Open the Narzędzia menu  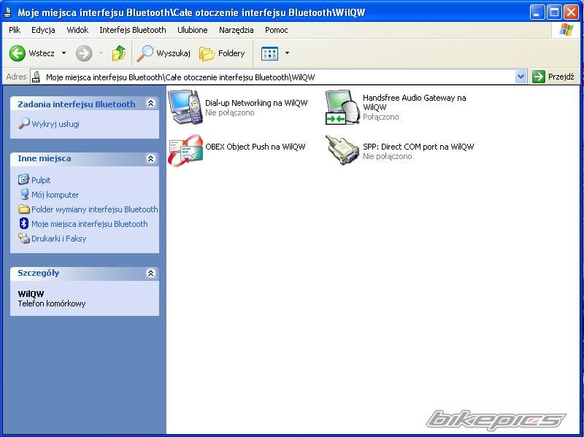tap(236, 30)
